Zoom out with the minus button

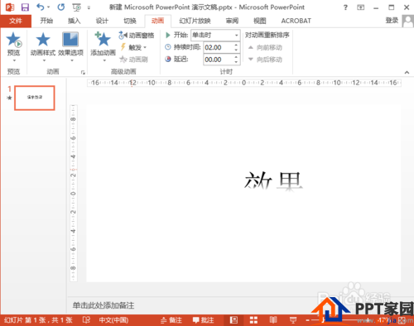point(308,320)
